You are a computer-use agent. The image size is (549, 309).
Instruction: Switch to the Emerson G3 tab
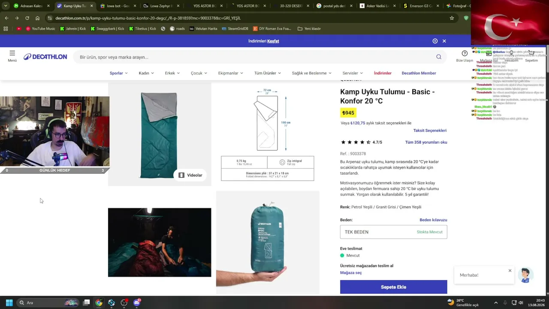click(x=421, y=6)
